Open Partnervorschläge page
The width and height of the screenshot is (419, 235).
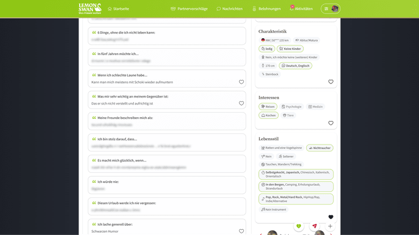coord(190,9)
